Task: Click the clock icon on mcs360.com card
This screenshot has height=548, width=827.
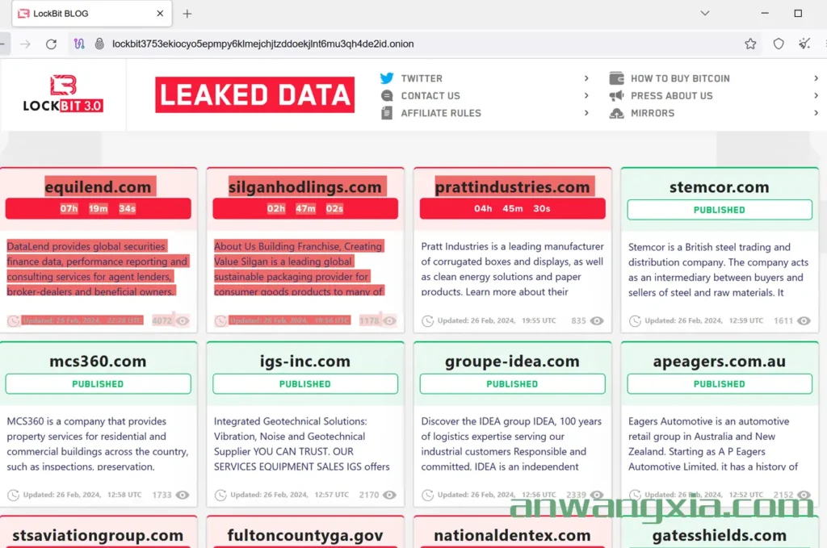Action: coord(13,495)
